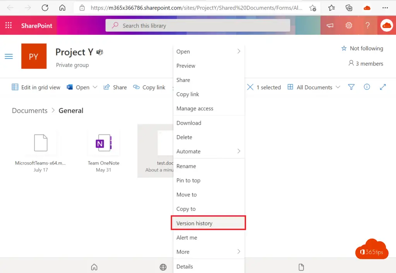This screenshot has height=273, width=396.
Task: Go to Documents breadcrumb
Action: (x=29, y=110)
